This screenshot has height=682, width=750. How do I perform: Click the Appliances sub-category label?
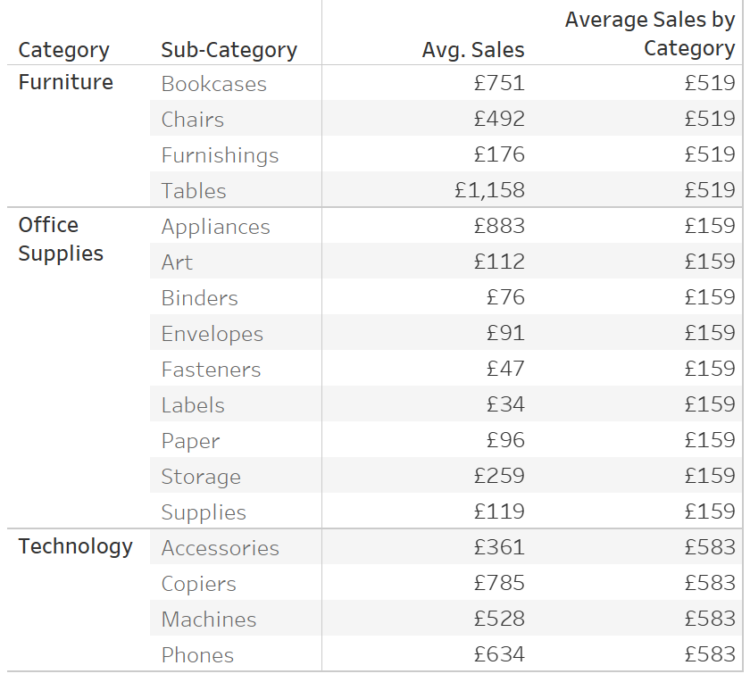click(x=215, y=227)
